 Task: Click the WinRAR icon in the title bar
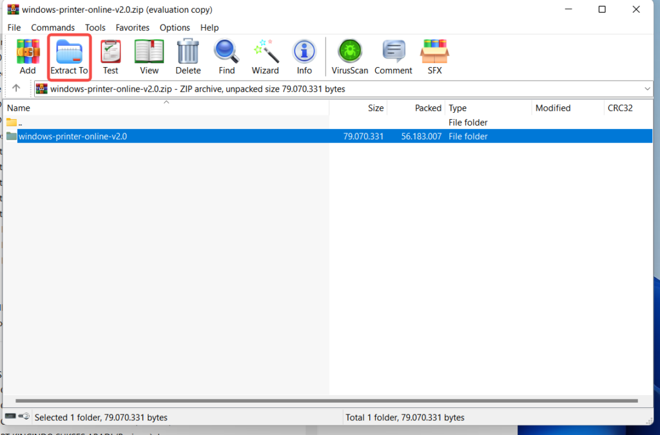[x=13, y=9]
